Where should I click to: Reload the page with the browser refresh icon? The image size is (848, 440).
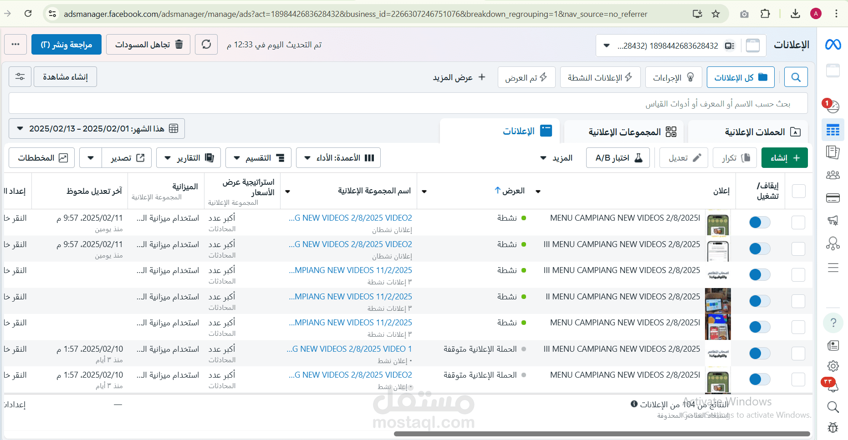(x=28, y=14)
